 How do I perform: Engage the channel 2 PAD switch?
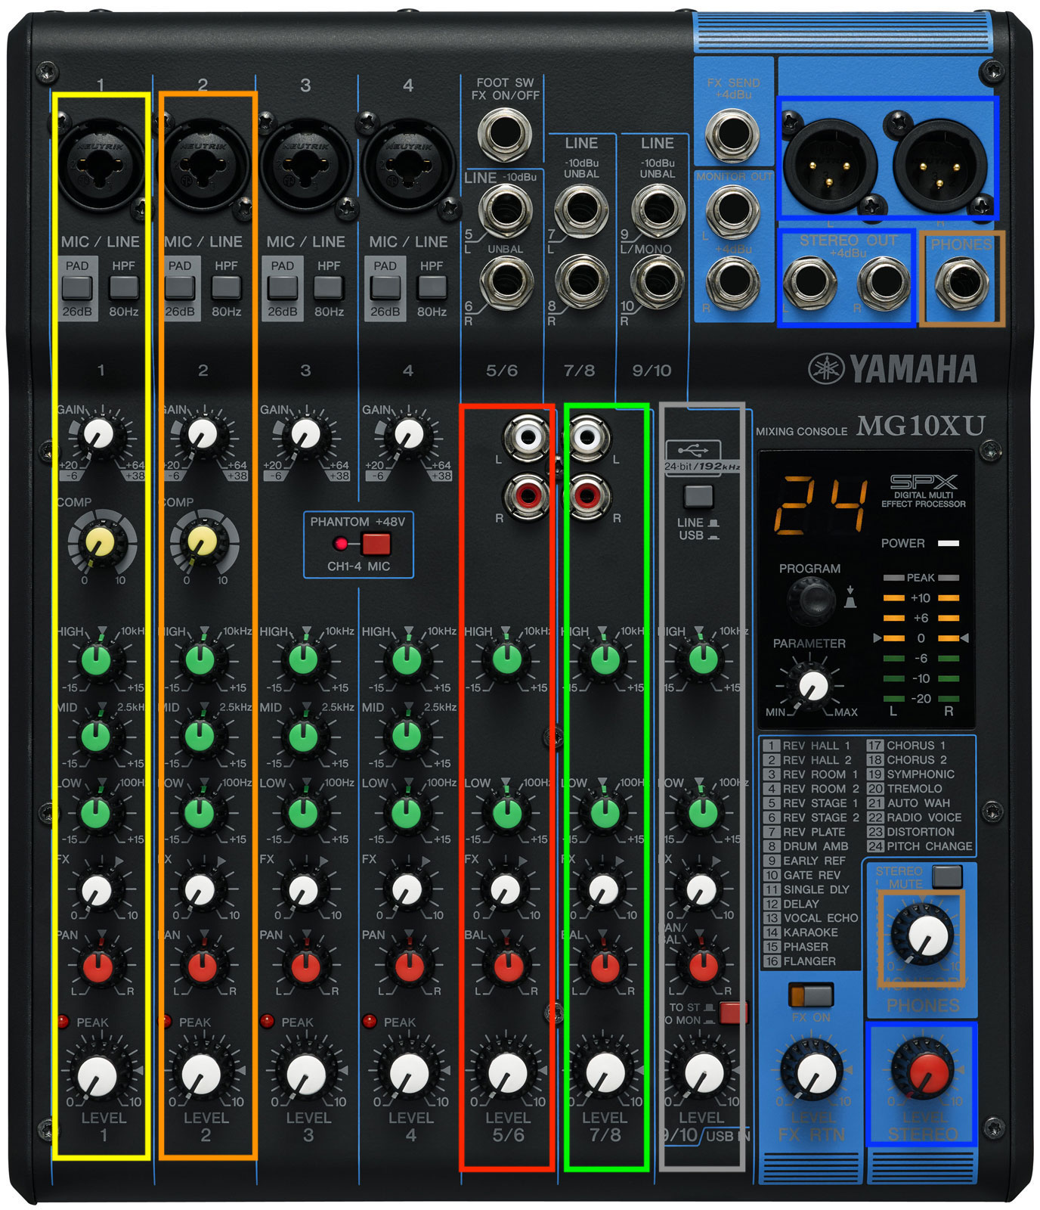[180, 287]
